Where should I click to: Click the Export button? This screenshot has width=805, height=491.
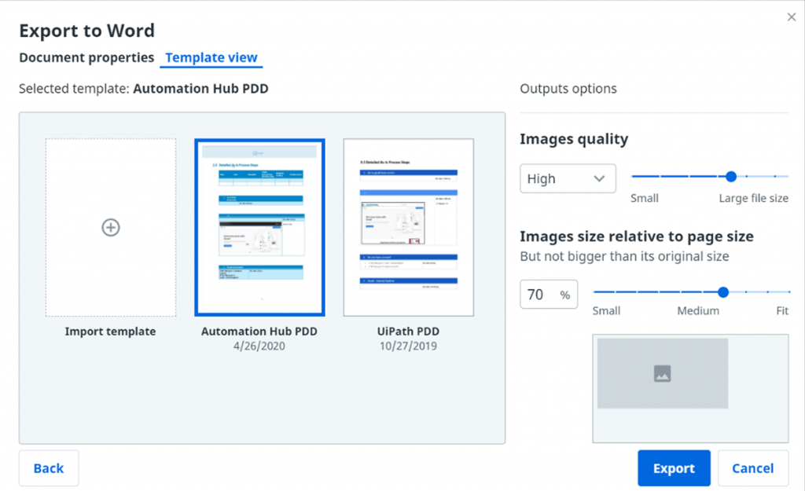pos(674,468)
